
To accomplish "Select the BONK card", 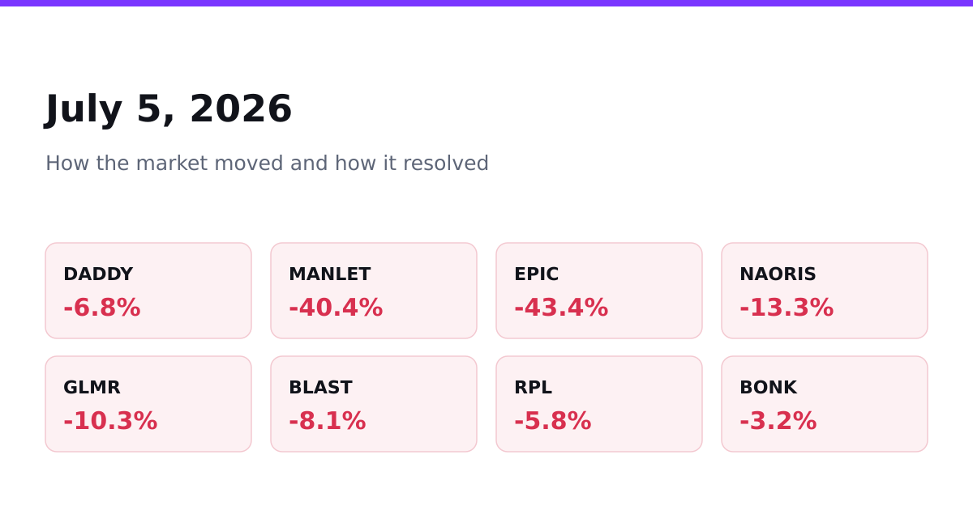I will (825, 404).
